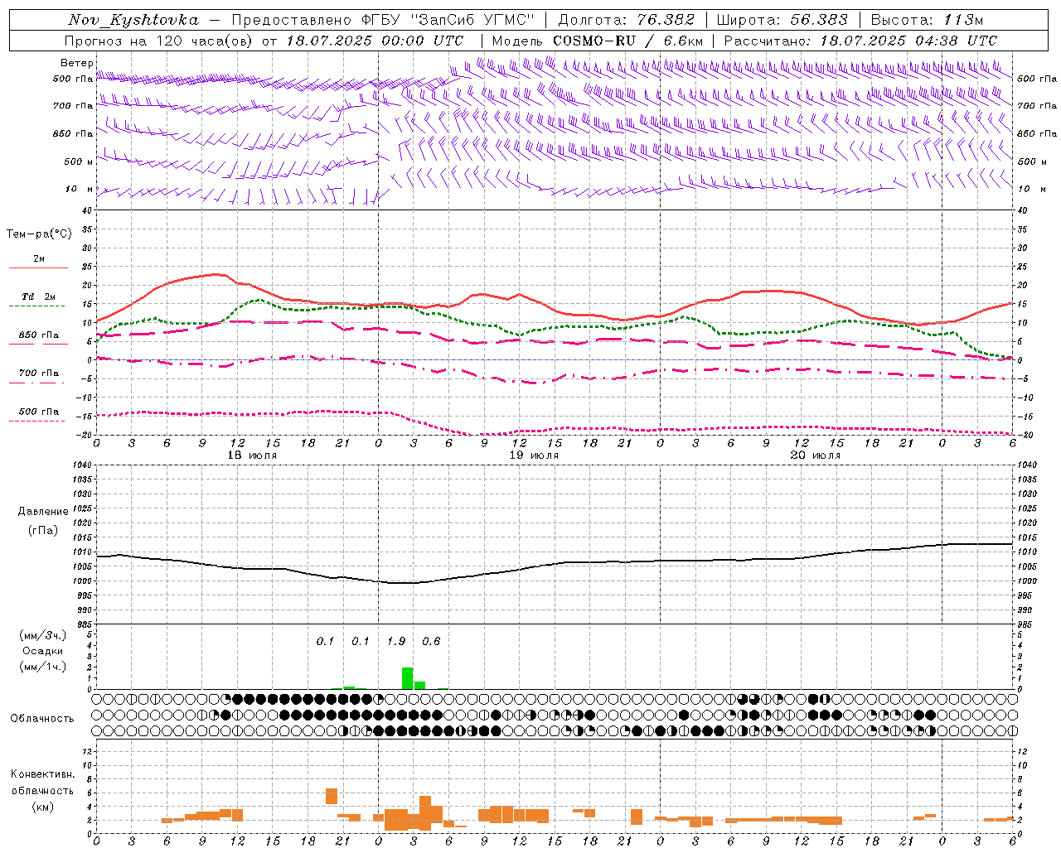This screenshot has height=848, width=1061.
Task: Click the tallest green precipitation bar
Action: pos(407,678)
